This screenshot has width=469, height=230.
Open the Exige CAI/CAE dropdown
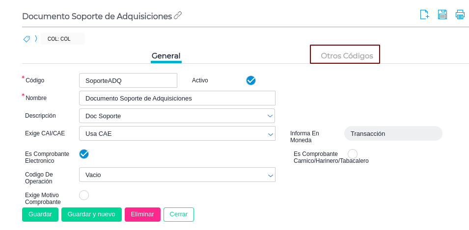177,133
